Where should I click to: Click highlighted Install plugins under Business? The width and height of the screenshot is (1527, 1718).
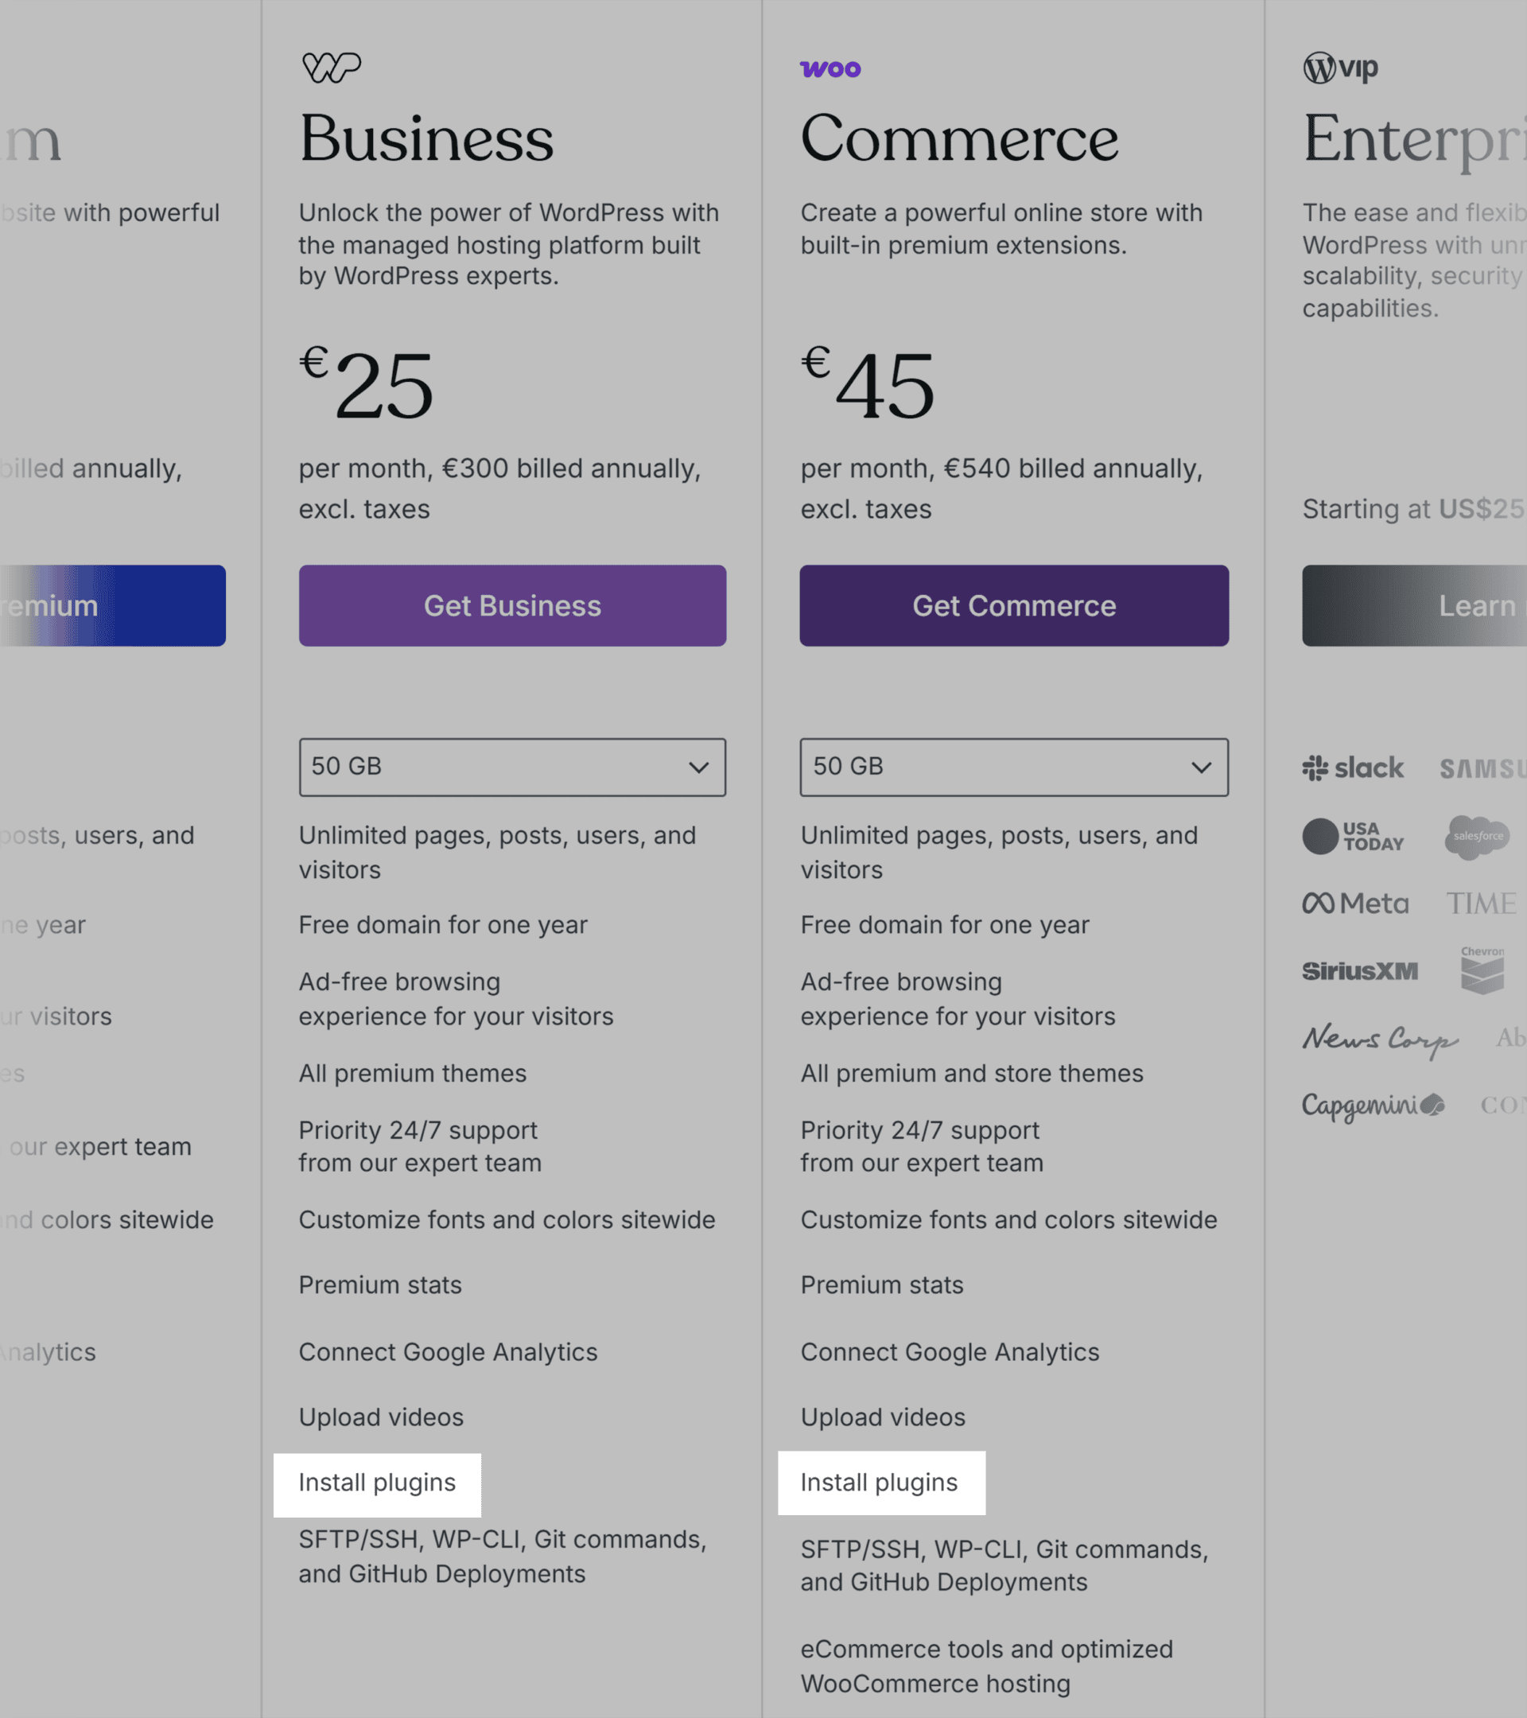pos(376,1482)
